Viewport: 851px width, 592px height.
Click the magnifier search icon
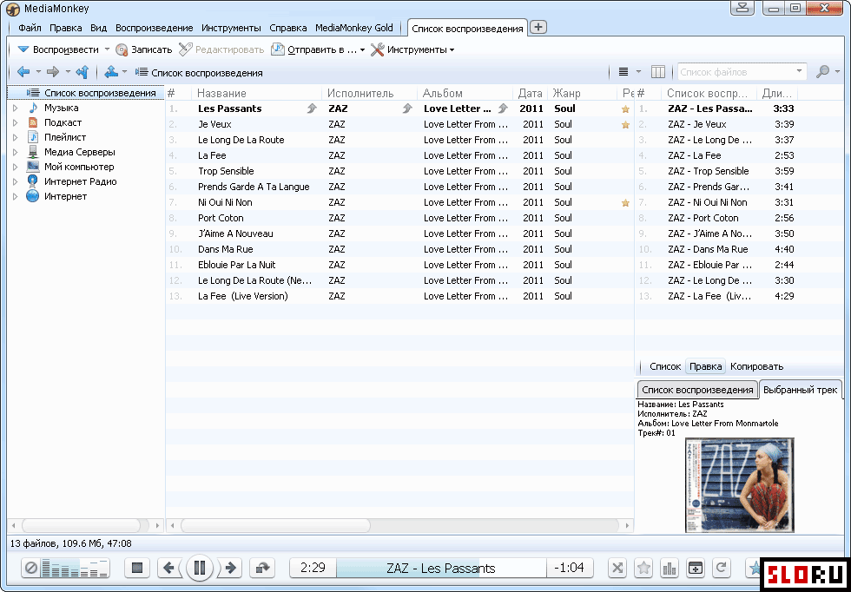(823, 72)
